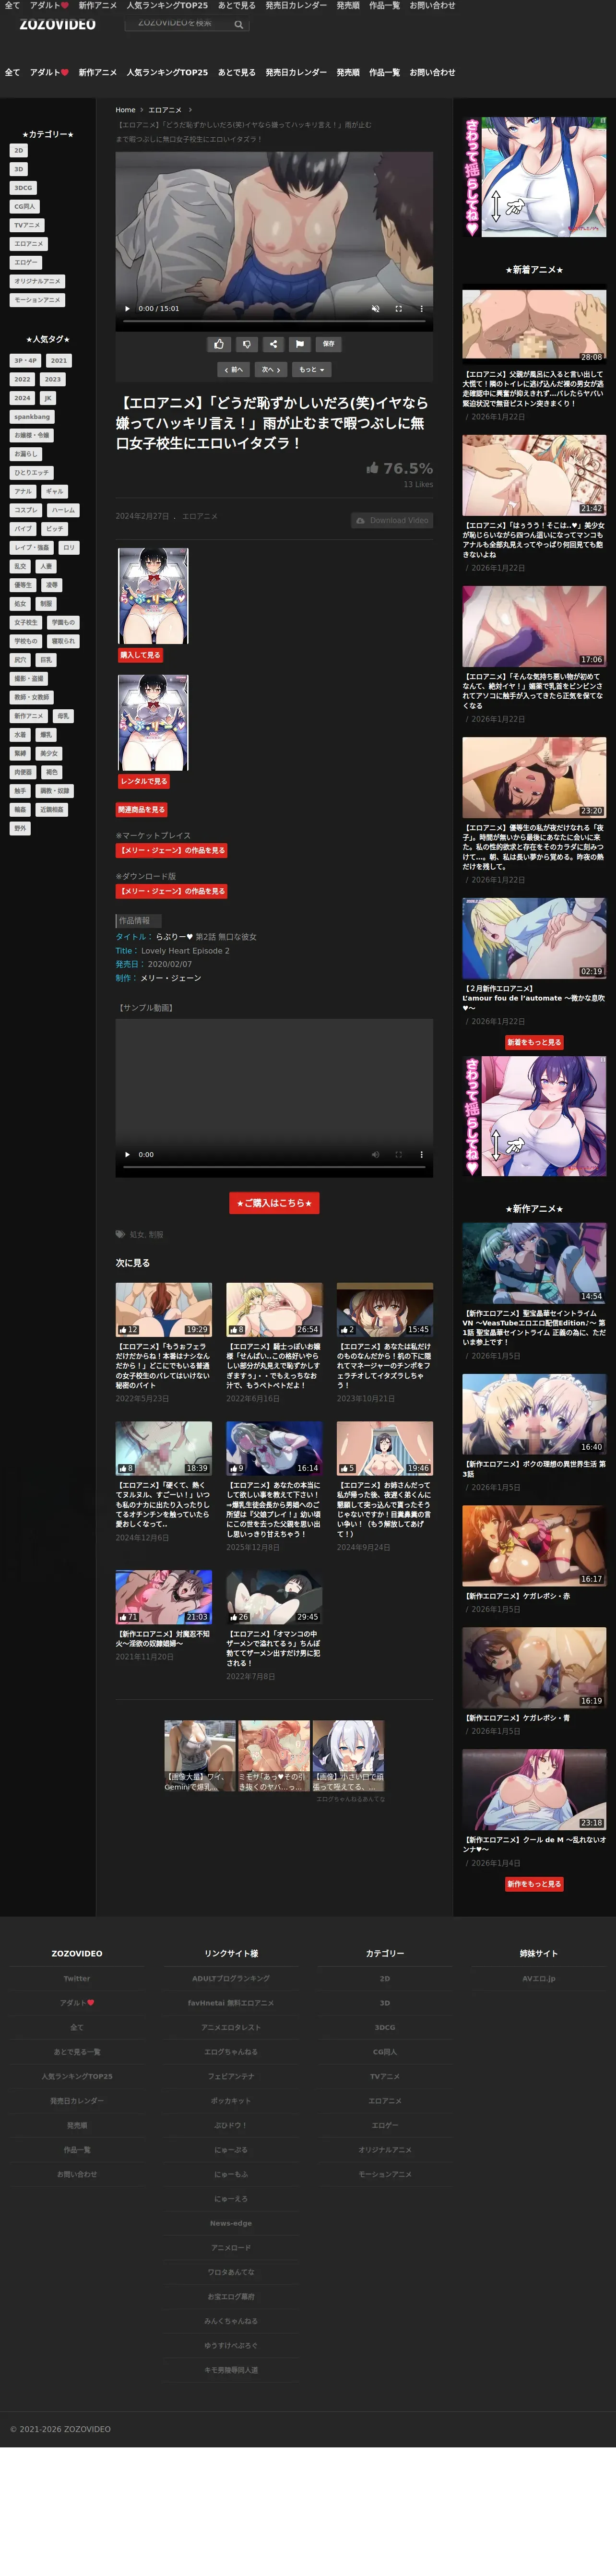Click the main video progress bar

pos(274,322)
